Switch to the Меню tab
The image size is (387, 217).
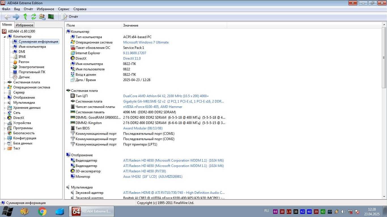pos(7,25)
